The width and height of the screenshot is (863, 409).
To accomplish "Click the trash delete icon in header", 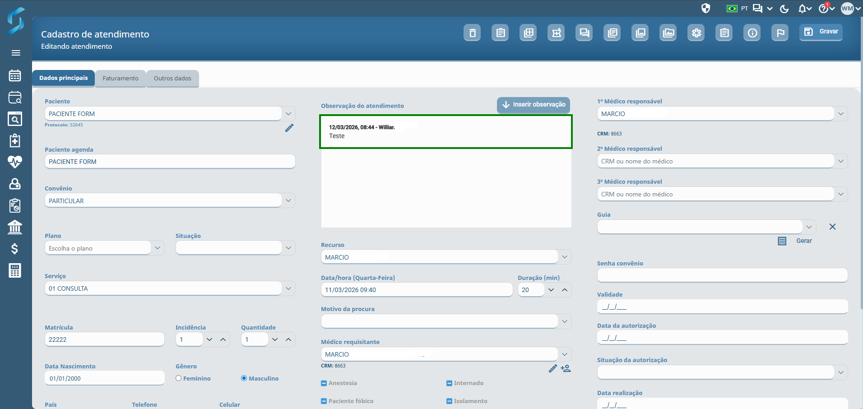I will (x=472, y=33).
